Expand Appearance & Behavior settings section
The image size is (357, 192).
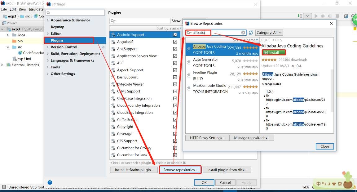(x=48, y=20)
